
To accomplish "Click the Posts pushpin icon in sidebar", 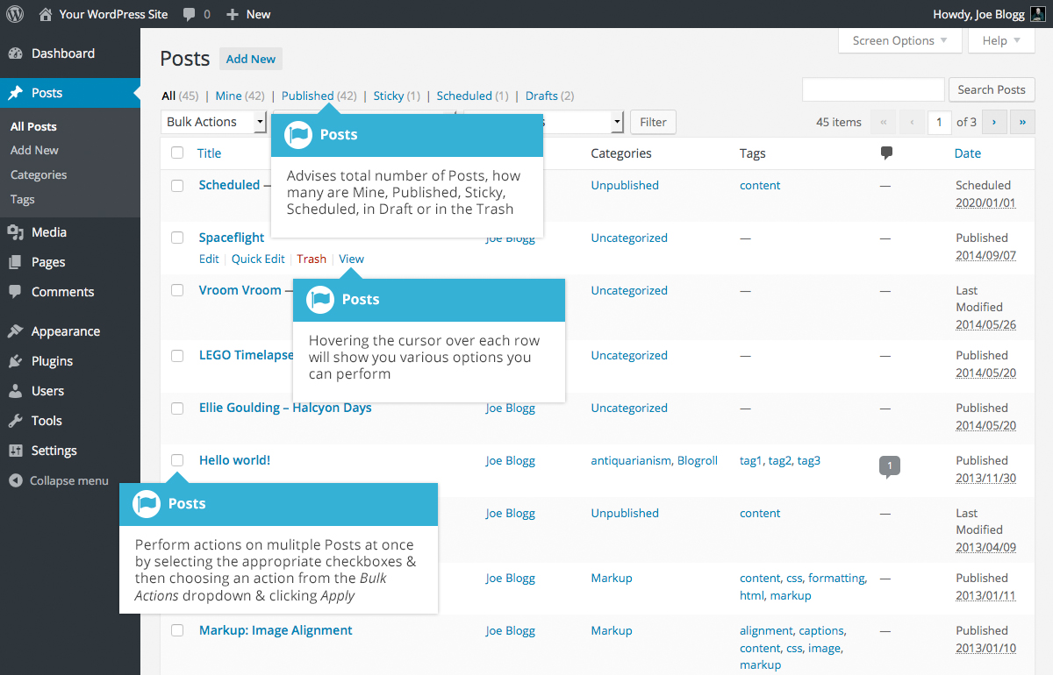I will pyautogui.click(x=16, y=93).
